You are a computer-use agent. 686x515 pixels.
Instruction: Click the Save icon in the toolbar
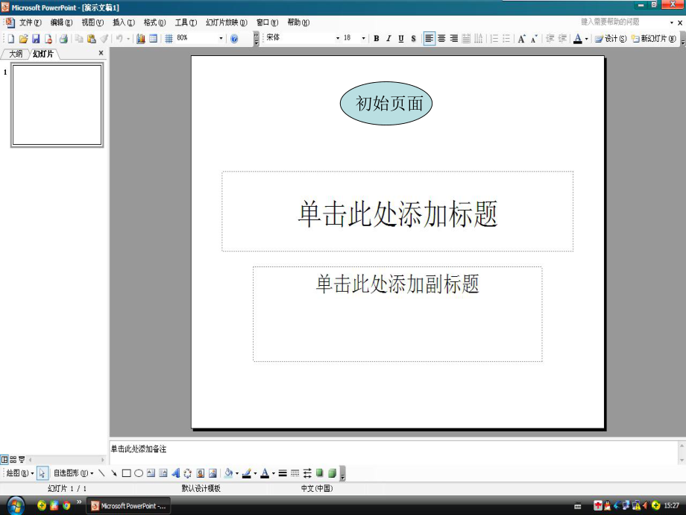[35, 39]
